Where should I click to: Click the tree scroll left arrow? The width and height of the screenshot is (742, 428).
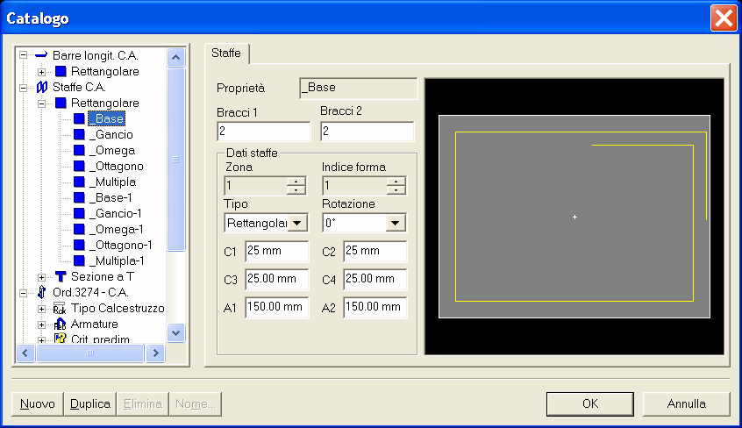[x=25, y=353]
